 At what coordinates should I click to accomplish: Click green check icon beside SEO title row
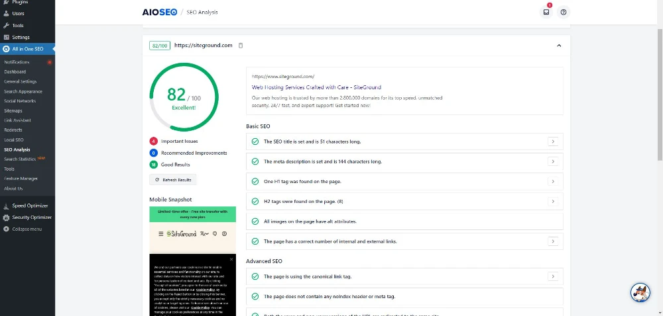click(255, 141)
